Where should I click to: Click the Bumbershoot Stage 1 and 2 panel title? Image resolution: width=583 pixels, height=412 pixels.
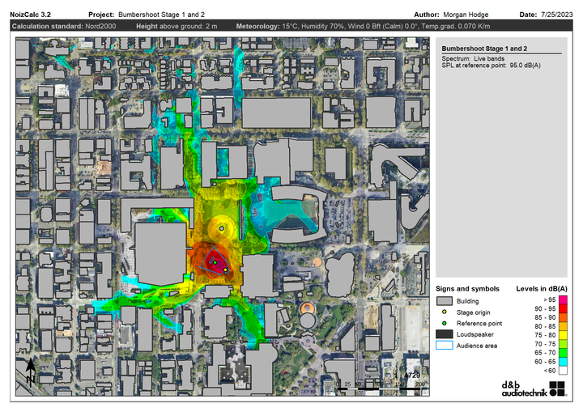(484, 49)
